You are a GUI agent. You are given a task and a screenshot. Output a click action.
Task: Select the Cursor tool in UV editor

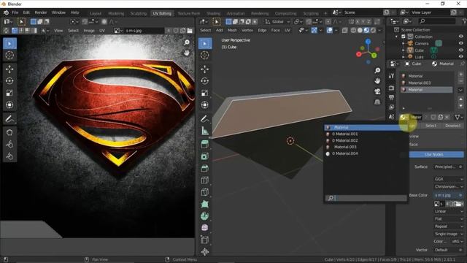coord(9,56)
